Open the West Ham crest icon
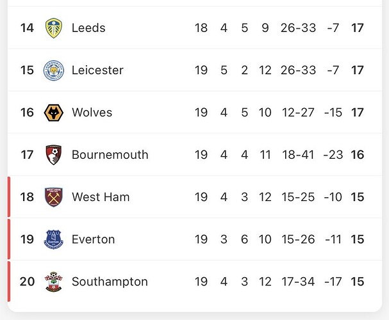 53,197
